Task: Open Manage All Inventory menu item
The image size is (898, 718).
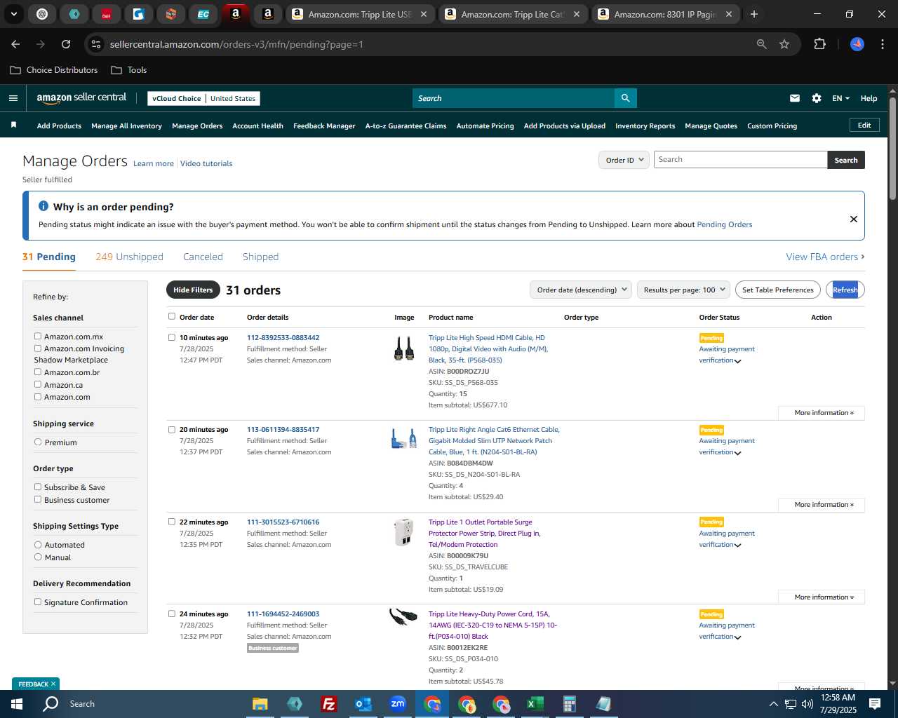Action: [x=126, y=126]
